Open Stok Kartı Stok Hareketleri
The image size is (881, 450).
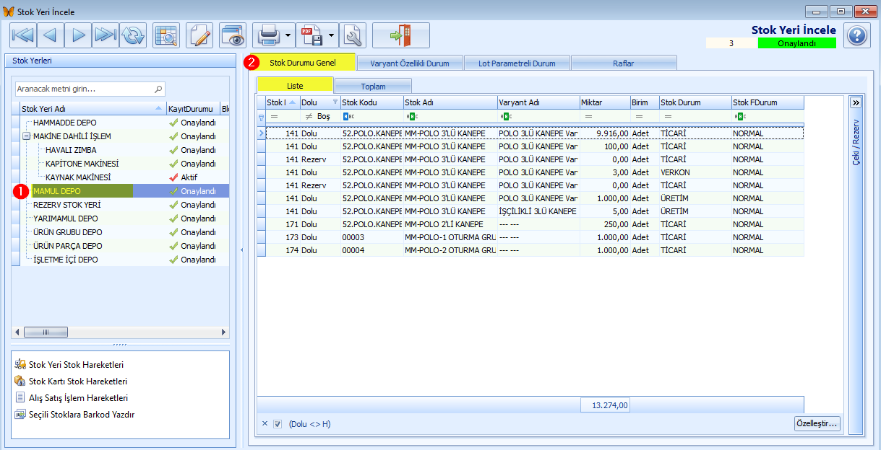78,381
